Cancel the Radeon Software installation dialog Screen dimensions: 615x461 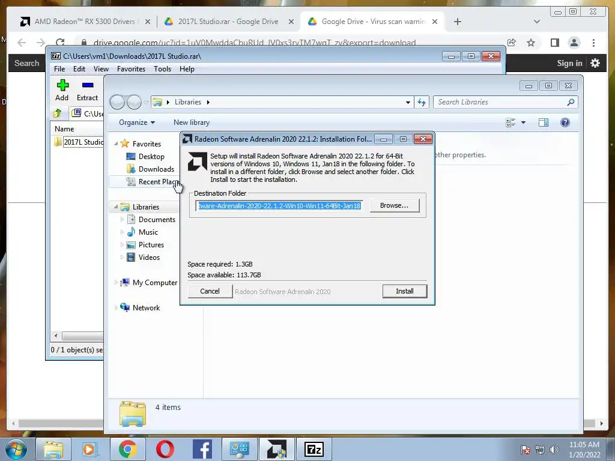click(210, 291)
